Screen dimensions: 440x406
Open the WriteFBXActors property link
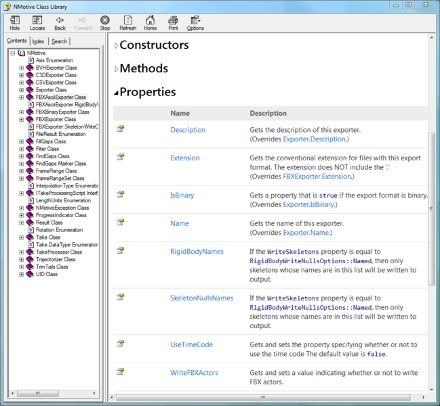[194, 373]
